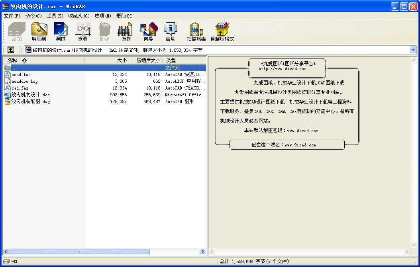Click the 文件夹 type cell of parent row
This screenshot has height=267, width=420.
(172, 68)
